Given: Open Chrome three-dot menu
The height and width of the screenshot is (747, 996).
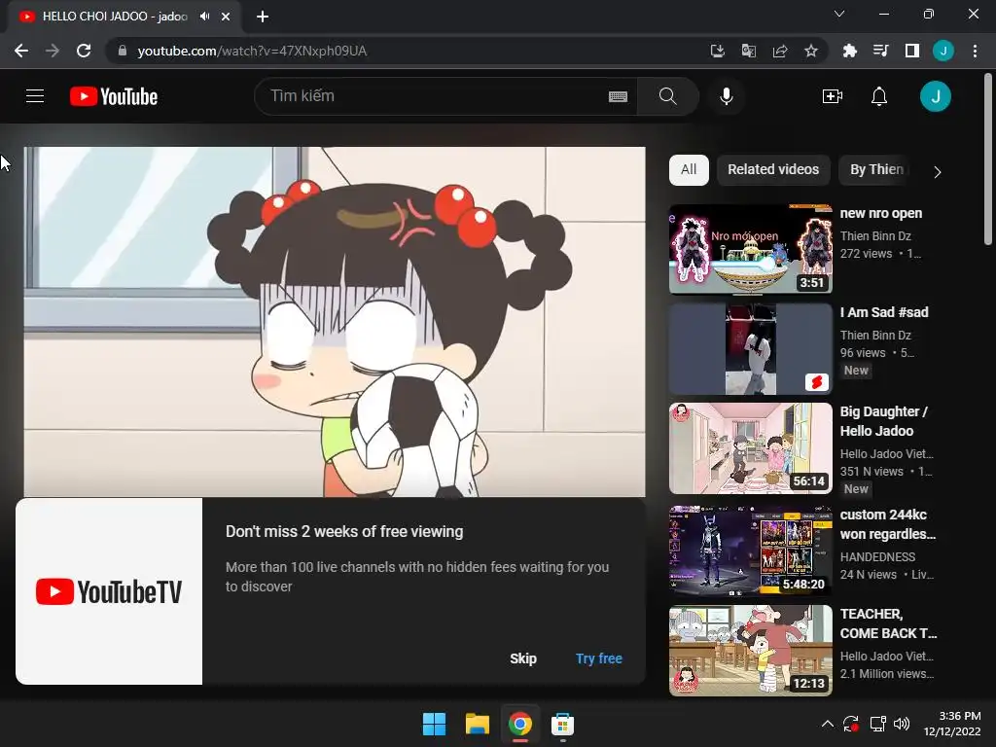Looking at the screenshot, I should pyautogui.click(x=975, y=51).
